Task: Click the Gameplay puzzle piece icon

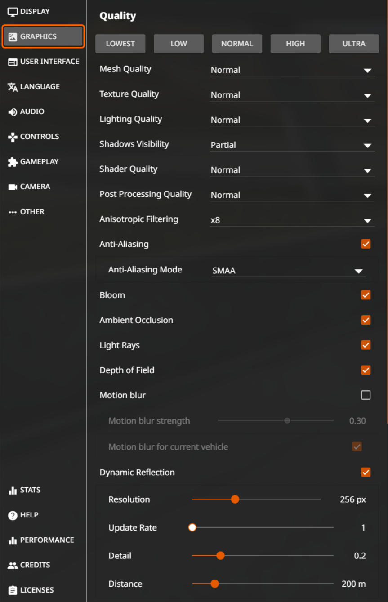Action: 13,162
